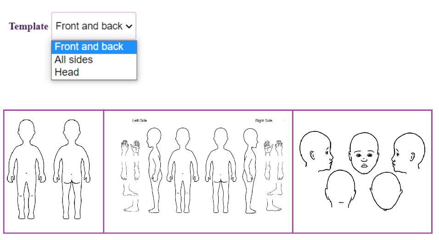
Task: Click left-side profile body figure
Action: coord(154,170)
